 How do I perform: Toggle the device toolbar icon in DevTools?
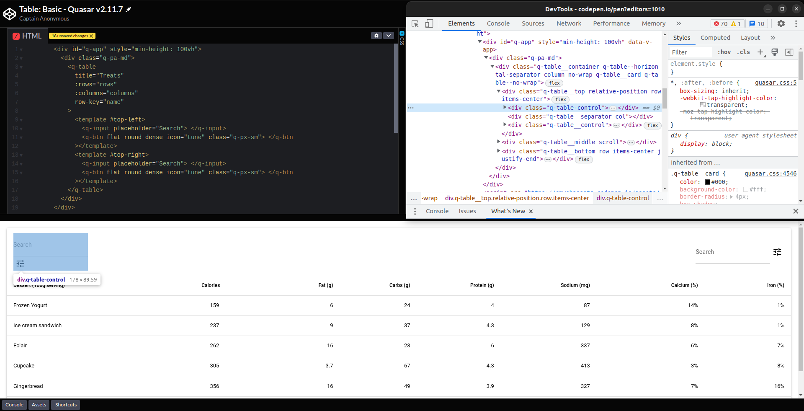tap(429, 24)
